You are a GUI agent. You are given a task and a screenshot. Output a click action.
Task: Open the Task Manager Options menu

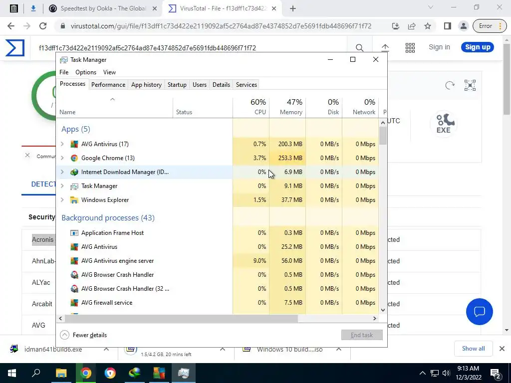pyautogui.click(x=86, y=72)
